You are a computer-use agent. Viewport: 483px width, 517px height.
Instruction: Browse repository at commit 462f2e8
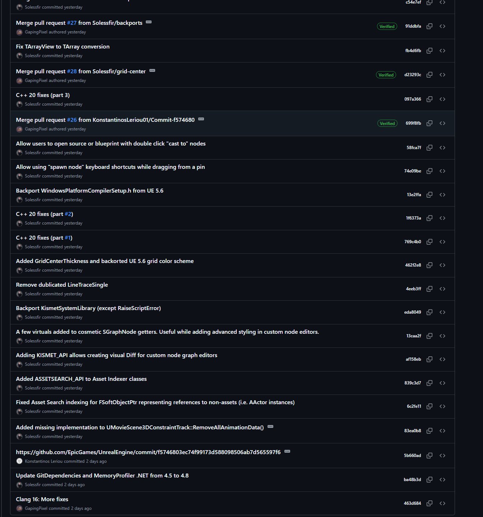point(442,265)
